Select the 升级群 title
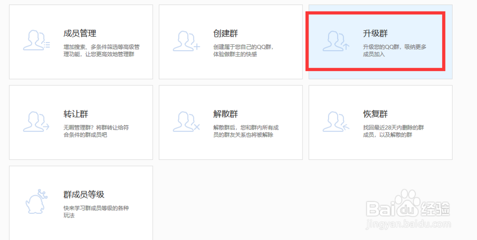Viewport: 477px width, 240px height. click(x=375, y=33)
